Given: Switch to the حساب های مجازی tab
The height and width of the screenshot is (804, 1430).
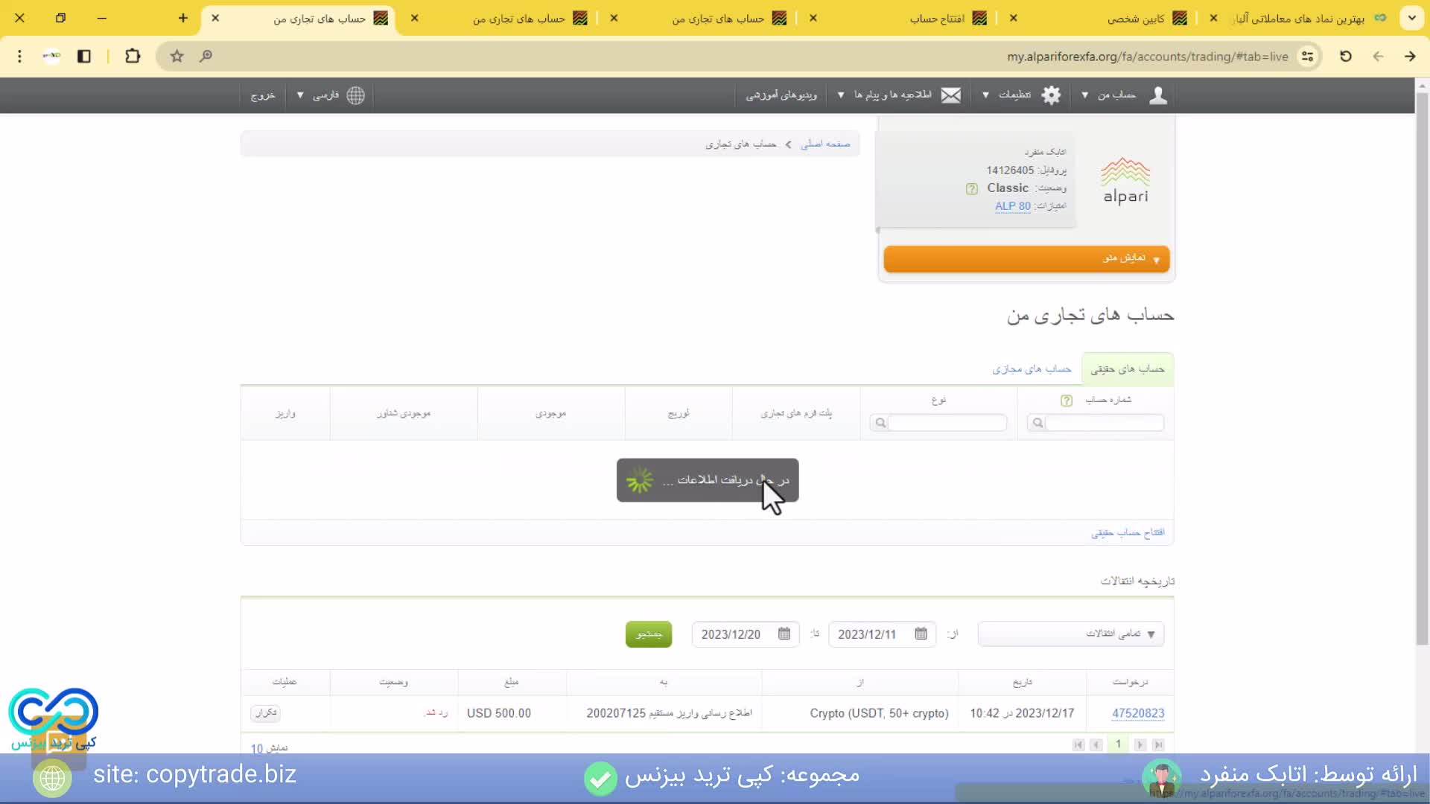Looking at the screenshot, I should point(1032,368).
